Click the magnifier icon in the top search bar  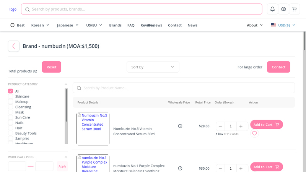pyautogui.click(x=27, y=9)
